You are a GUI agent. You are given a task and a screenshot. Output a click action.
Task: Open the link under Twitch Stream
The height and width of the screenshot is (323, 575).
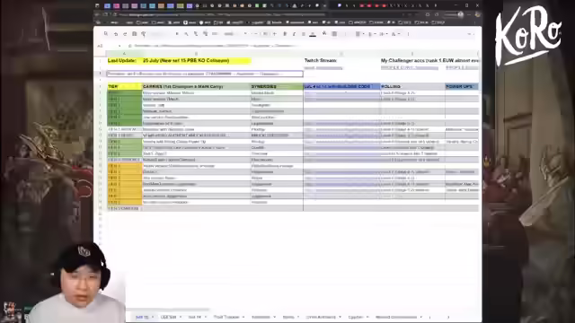pos(323,68)
